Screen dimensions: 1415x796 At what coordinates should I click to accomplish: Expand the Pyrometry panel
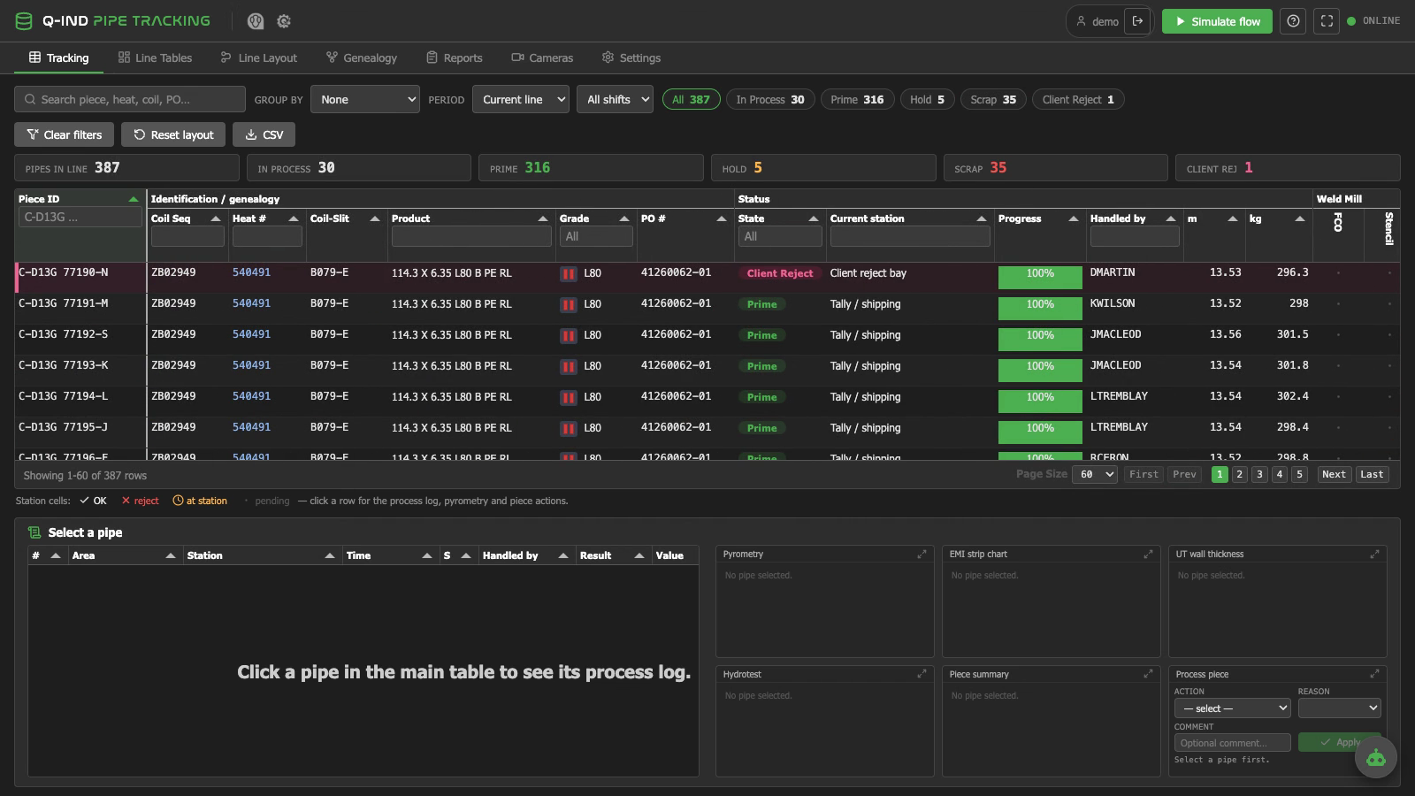point(922,555)
